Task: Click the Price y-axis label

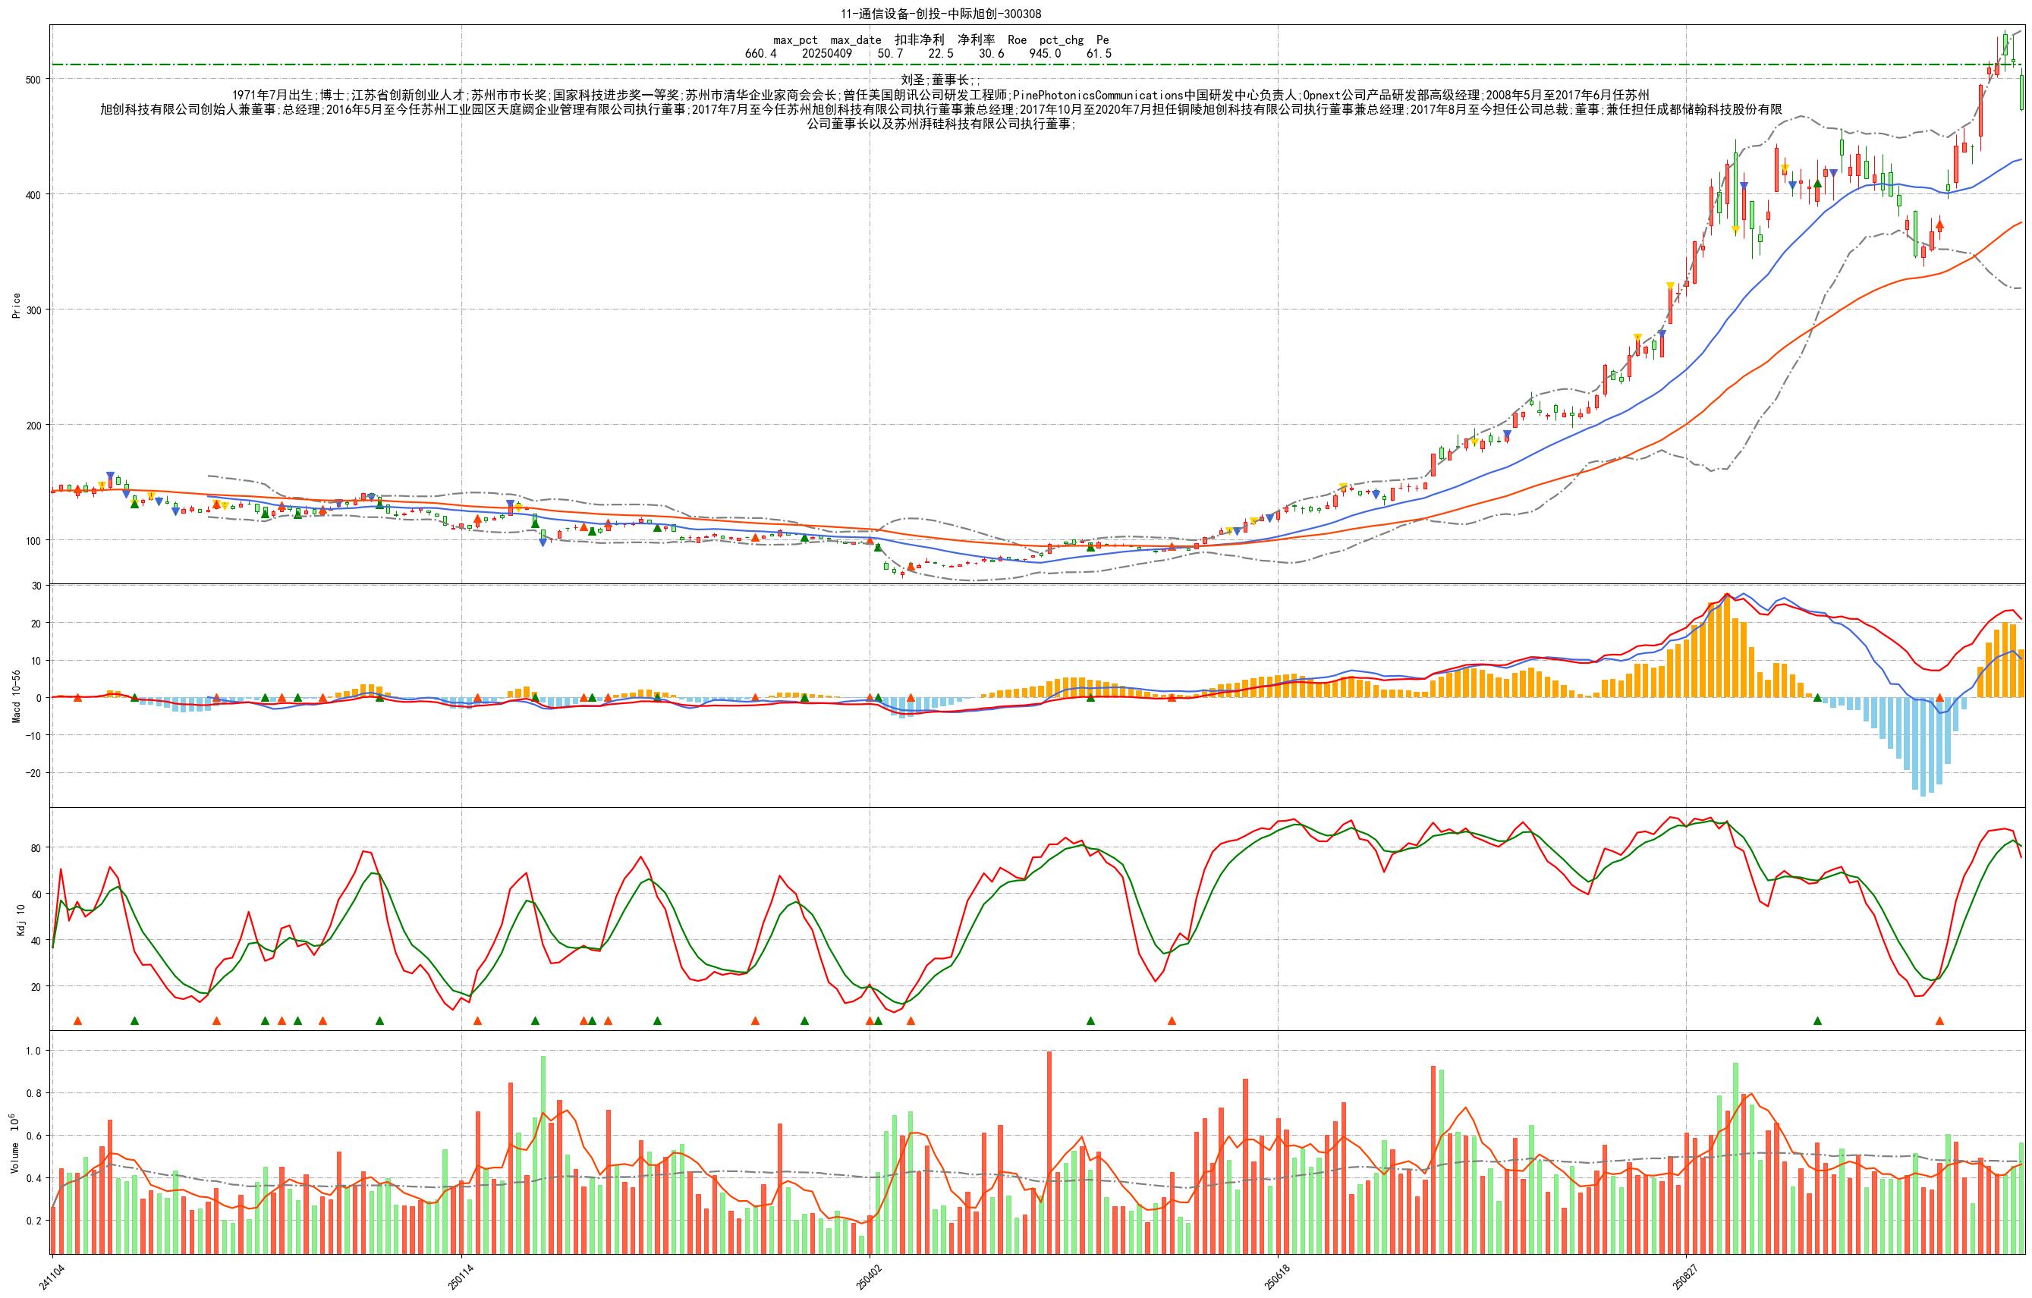Action: point(16,306)
